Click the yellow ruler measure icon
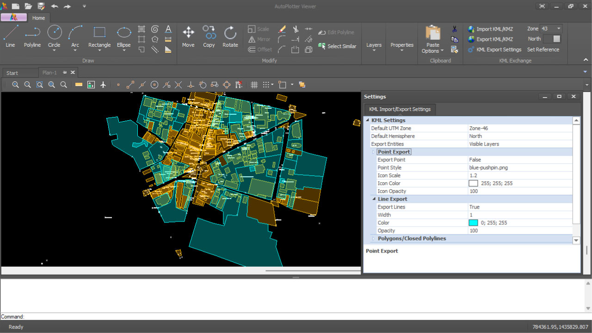The image size is (592, 333). (x=79, y=85)
